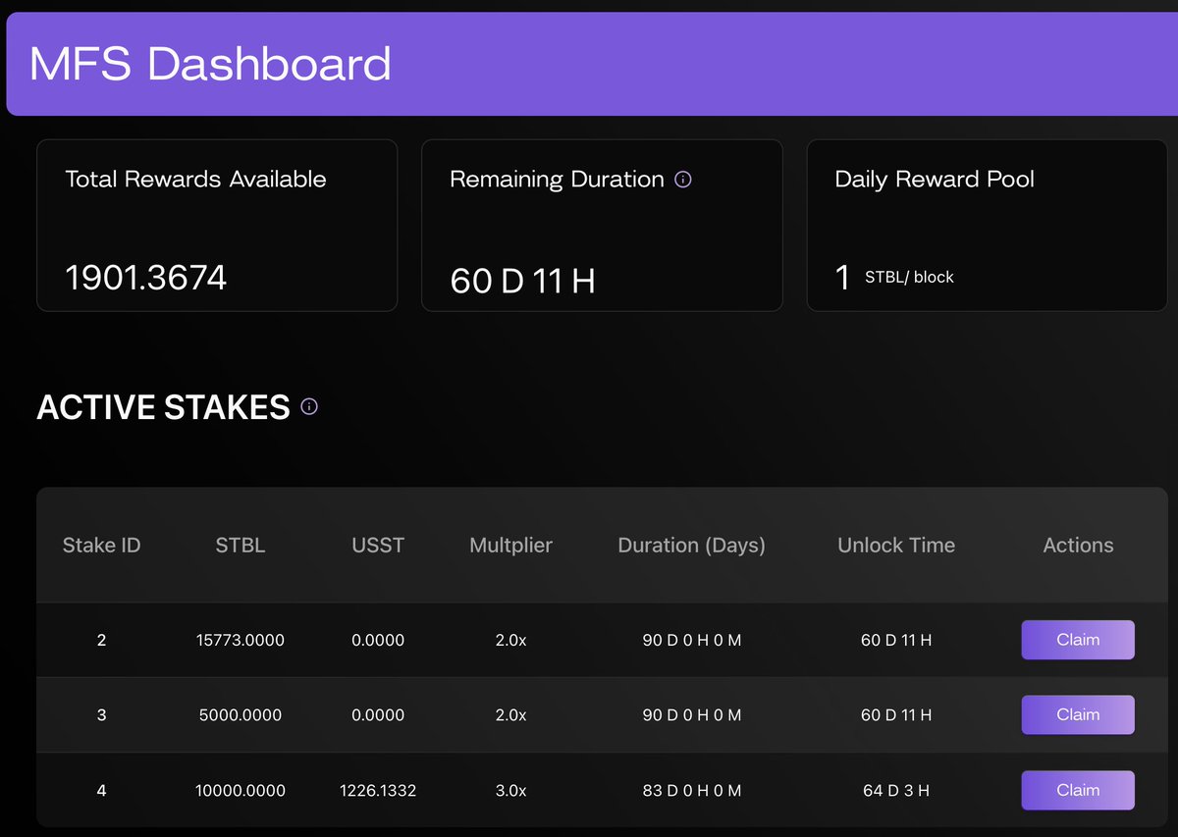Viewport: 1178px width, 837px height.
Task: Select USST amount 1226.1332
Action: pos(378,790)
